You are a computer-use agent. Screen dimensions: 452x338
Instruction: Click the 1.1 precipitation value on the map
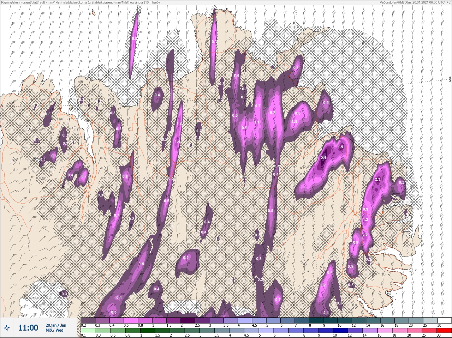point(257,122)
